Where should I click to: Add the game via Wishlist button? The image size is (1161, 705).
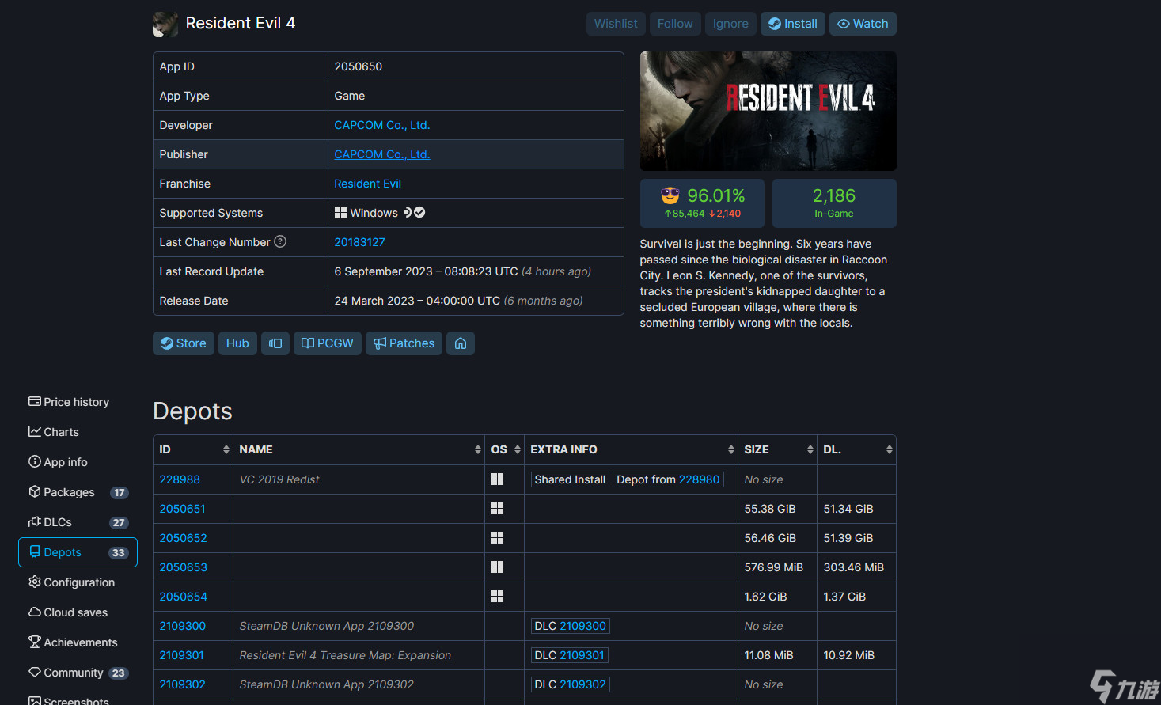(x=616, y=24)
